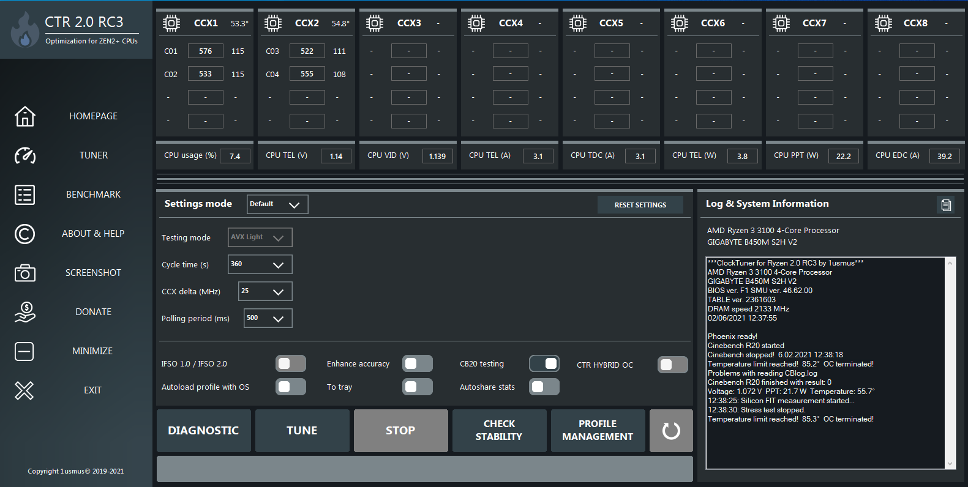The height and width of the screenshot is (487, 968).
Task: Click the CPU PPT value 22.2
Action: tap(844, 156)
